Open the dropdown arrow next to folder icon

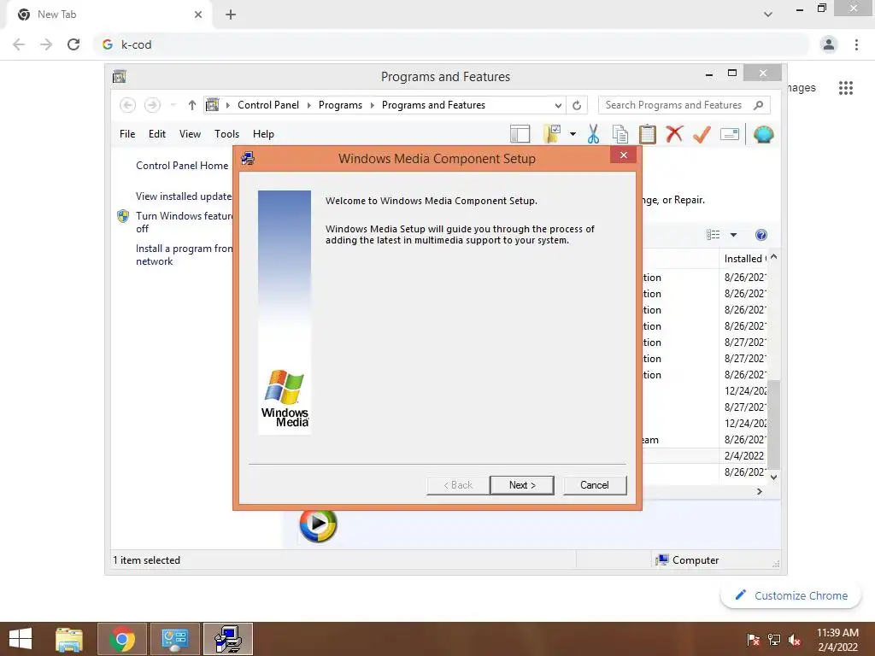tap(573, 134)
